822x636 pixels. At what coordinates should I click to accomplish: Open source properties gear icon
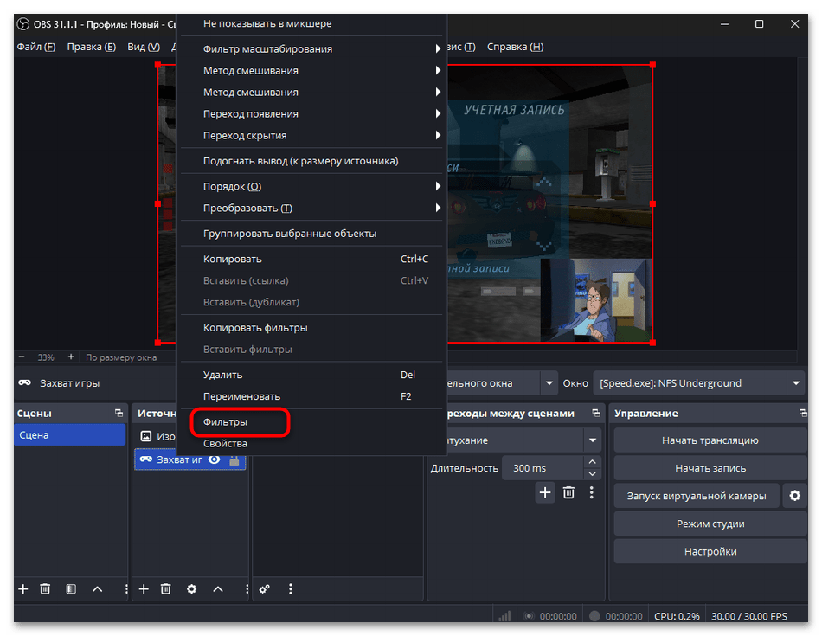click(192, 588)
